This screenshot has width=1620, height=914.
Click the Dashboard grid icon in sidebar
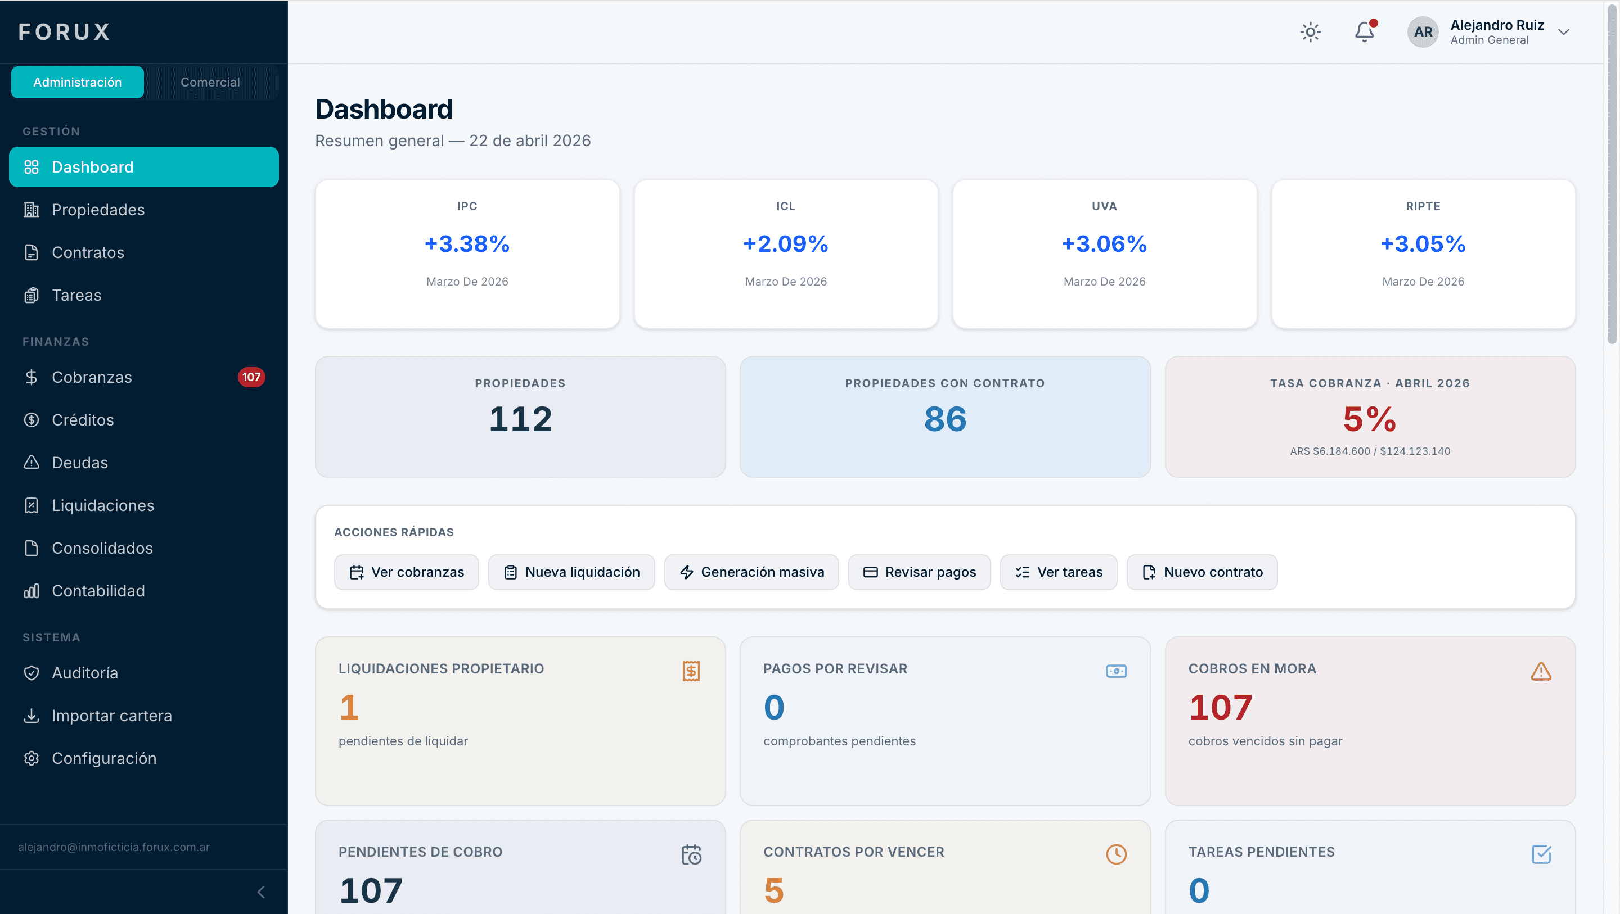[31, 167]
